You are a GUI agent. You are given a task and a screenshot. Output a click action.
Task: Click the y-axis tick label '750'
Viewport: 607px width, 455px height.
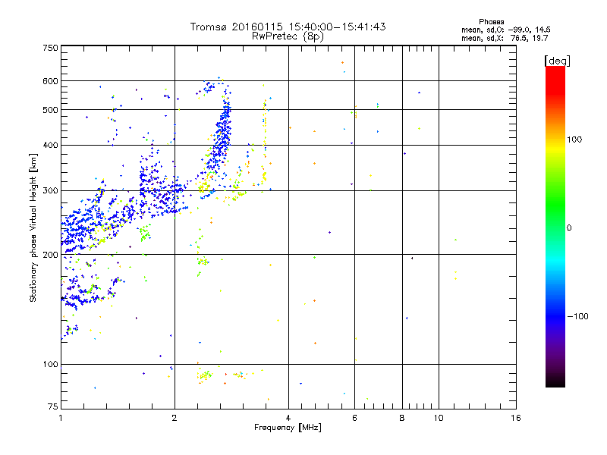50,48
